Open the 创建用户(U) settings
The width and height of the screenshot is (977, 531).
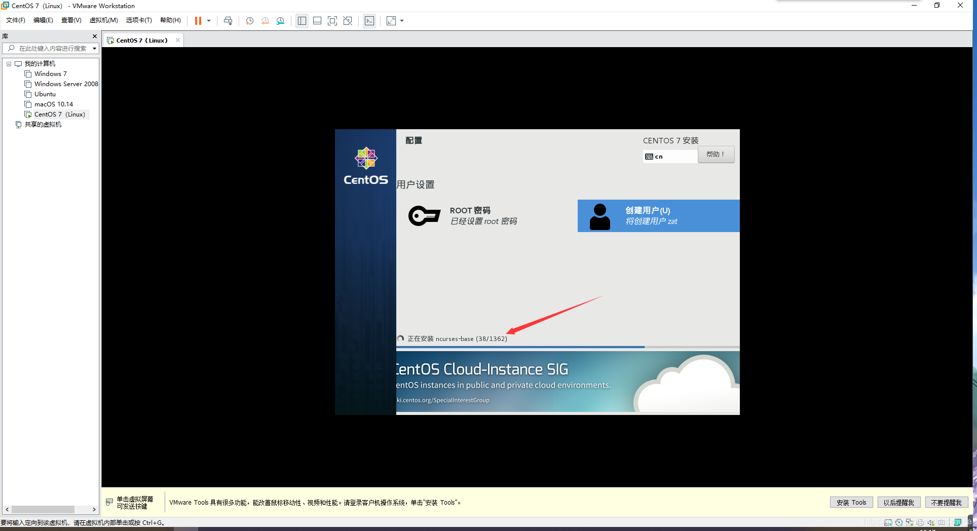[658, 216]
